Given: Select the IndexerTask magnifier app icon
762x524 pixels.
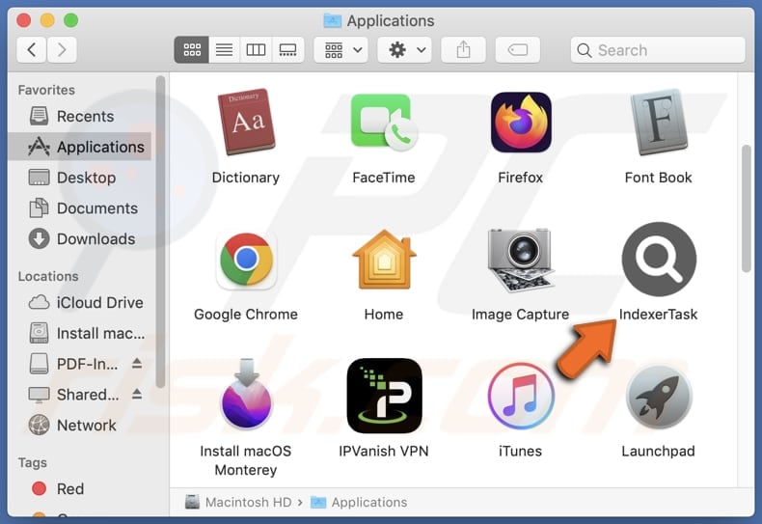Looking at the screenshot, I should [x=659, y=259].
